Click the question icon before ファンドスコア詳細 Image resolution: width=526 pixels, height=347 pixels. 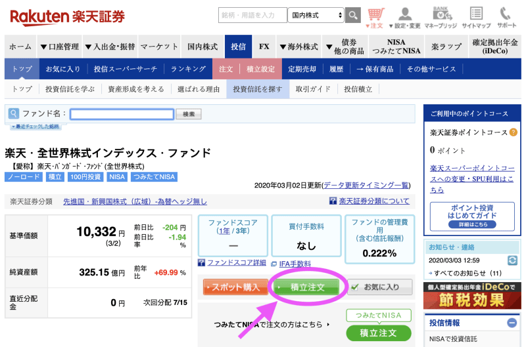tap(201, 262)
